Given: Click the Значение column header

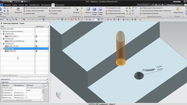Looking at the screenshot, I should (34, 85).
